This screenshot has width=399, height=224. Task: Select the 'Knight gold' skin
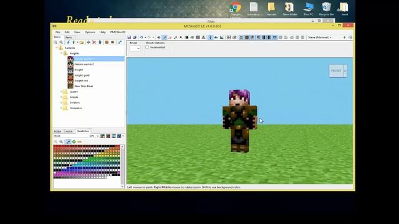coord(82,75)
